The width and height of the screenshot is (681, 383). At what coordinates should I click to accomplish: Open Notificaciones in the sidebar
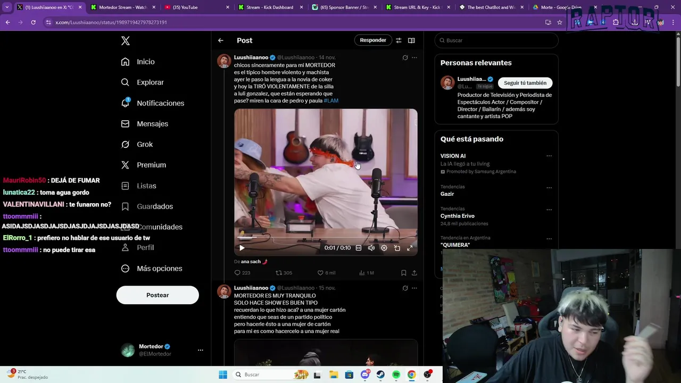click(152, 103)
